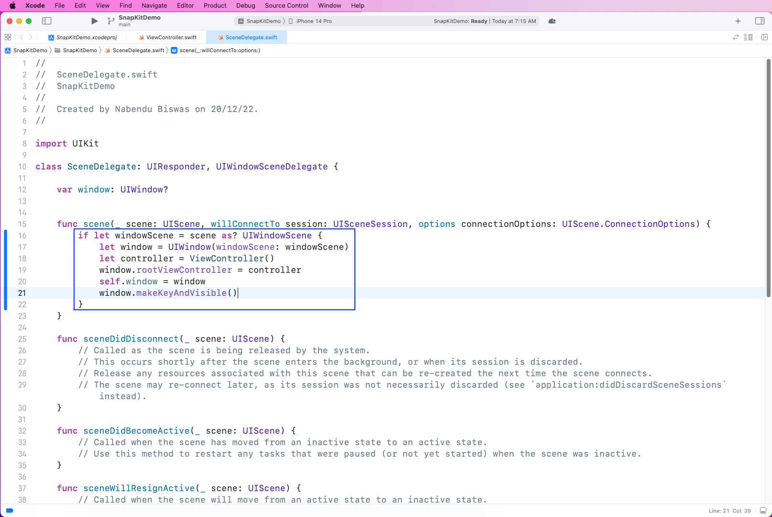Viewport: 772px width, 517px height.
Task: Add a new editor pane
Action: [764, 37]
